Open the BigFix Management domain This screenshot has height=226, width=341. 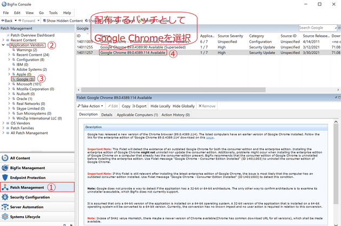coord(37,168)
